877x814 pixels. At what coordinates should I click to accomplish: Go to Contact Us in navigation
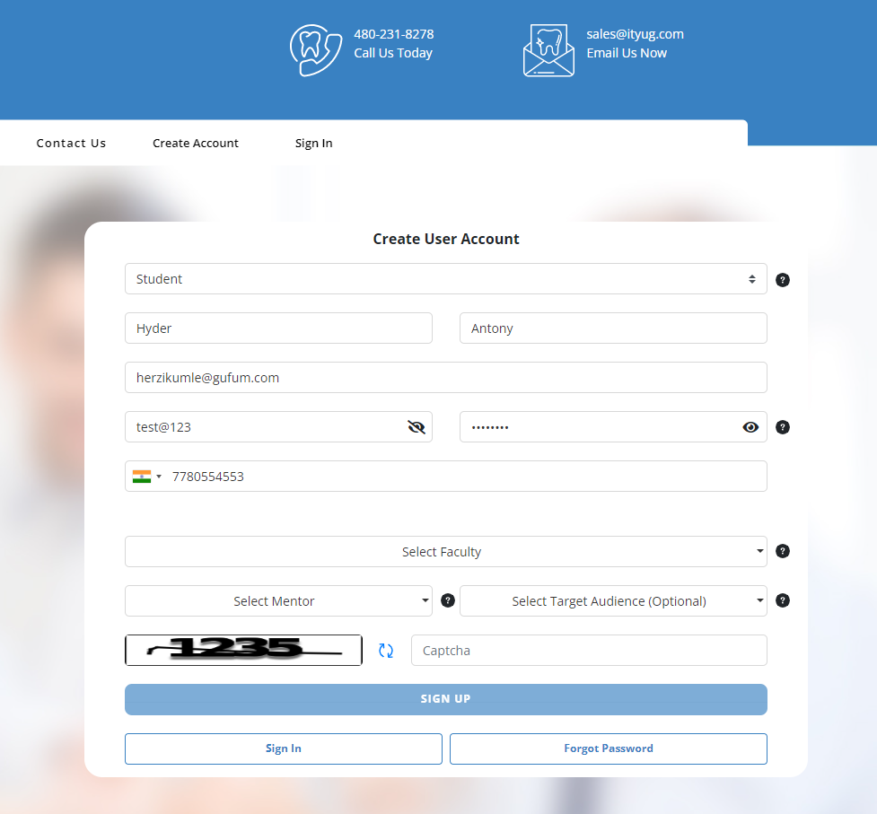pyautogui.click(x=71, y=144)
